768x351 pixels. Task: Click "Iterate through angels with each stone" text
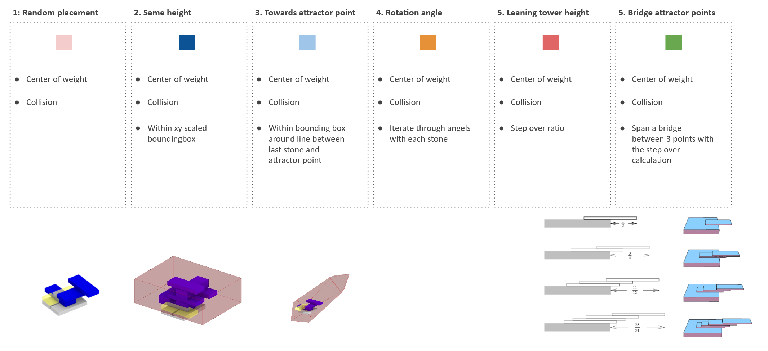coord(430,133)
